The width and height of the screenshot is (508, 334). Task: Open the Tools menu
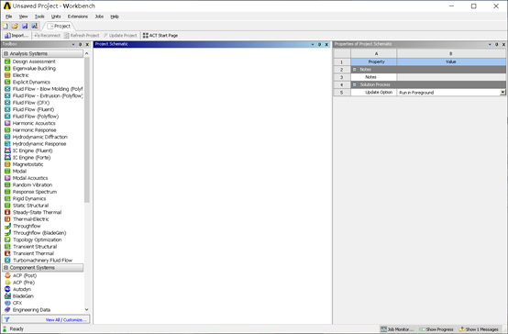click(39, 17)
